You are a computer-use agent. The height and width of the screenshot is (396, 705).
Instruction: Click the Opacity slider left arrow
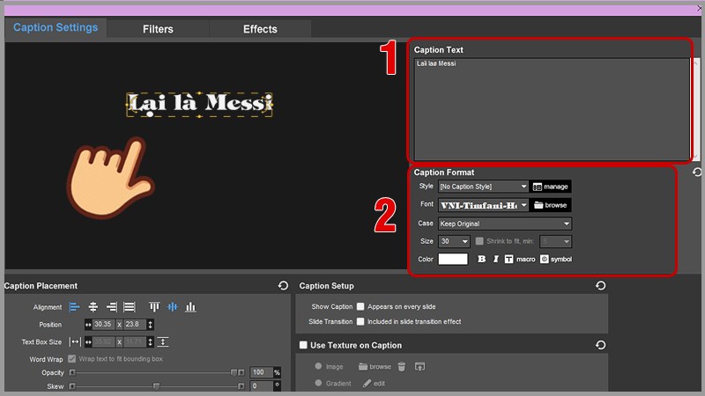(72, 372)
